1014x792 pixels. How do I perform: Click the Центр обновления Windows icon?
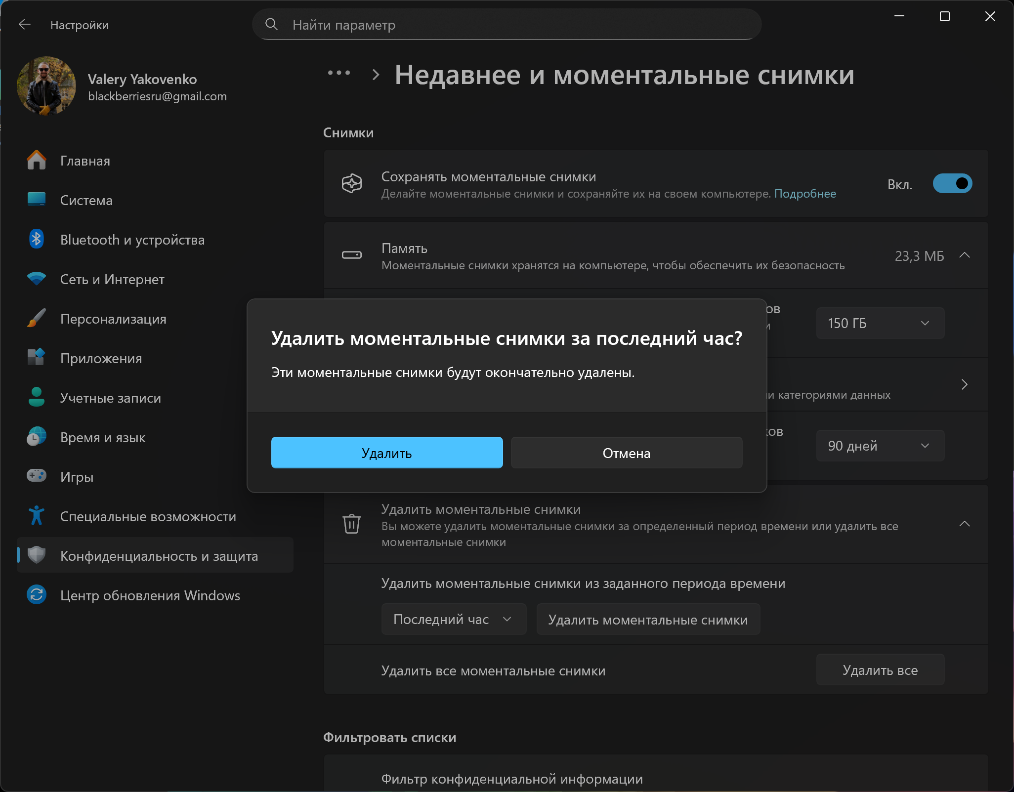(36, 595)
